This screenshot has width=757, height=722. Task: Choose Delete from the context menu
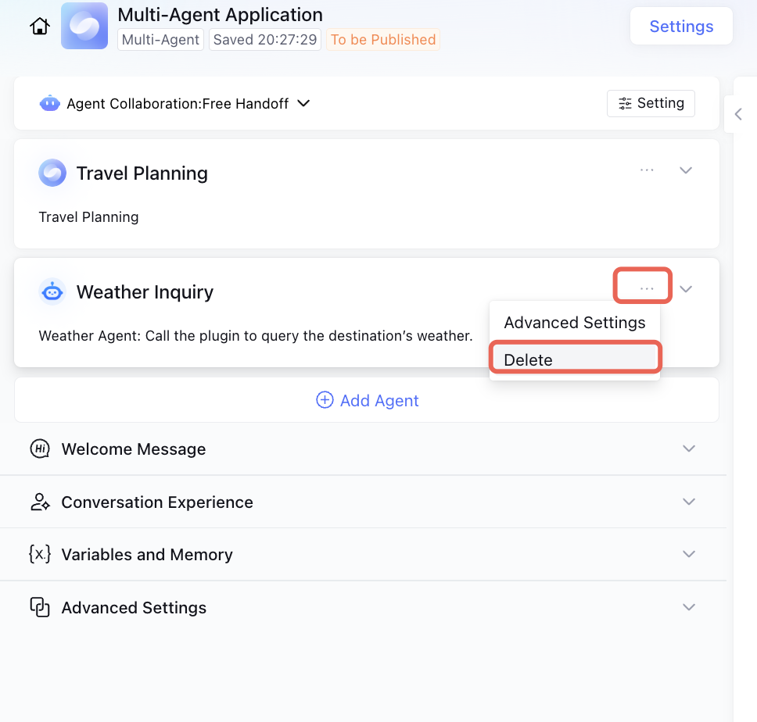[x=575, y=359]
